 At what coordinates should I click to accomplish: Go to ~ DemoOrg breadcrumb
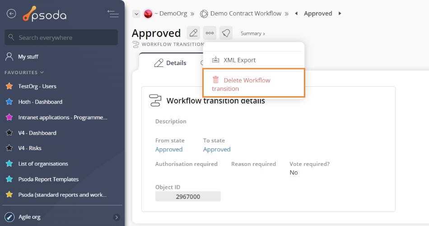click(171, 14)
